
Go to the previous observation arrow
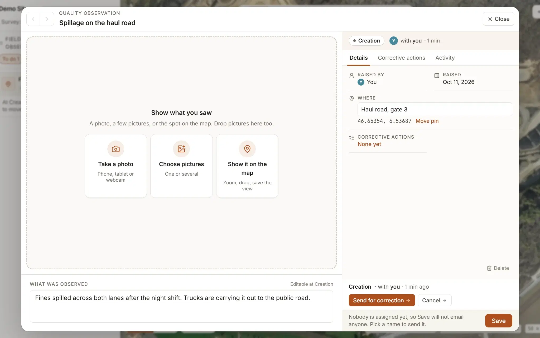[33, 19]
